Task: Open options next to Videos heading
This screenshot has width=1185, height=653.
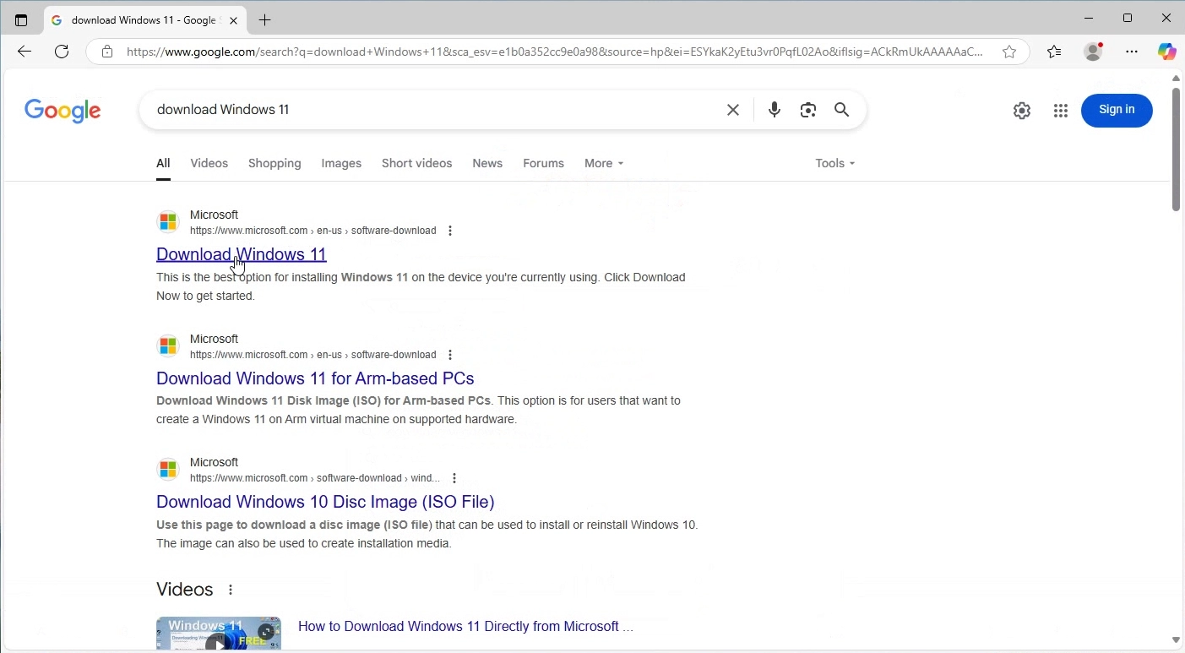Action: click(231, 590)
